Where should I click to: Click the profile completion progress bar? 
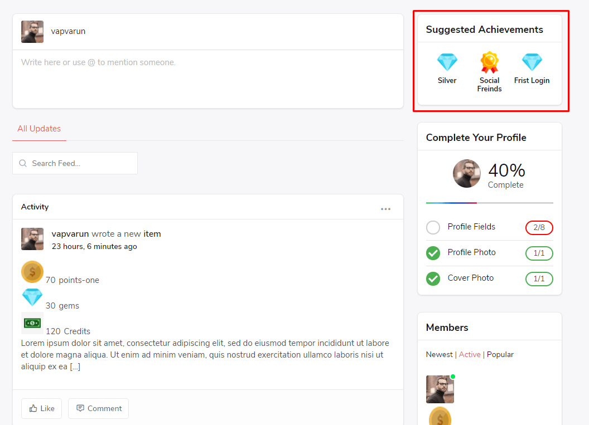point(489,203)
